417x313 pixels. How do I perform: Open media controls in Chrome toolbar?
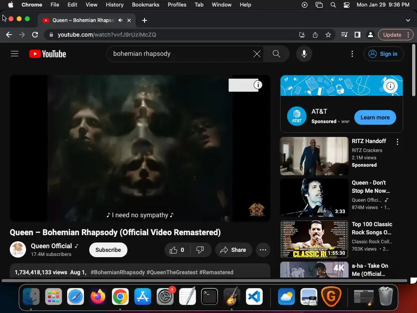click(x=344, y=35)
